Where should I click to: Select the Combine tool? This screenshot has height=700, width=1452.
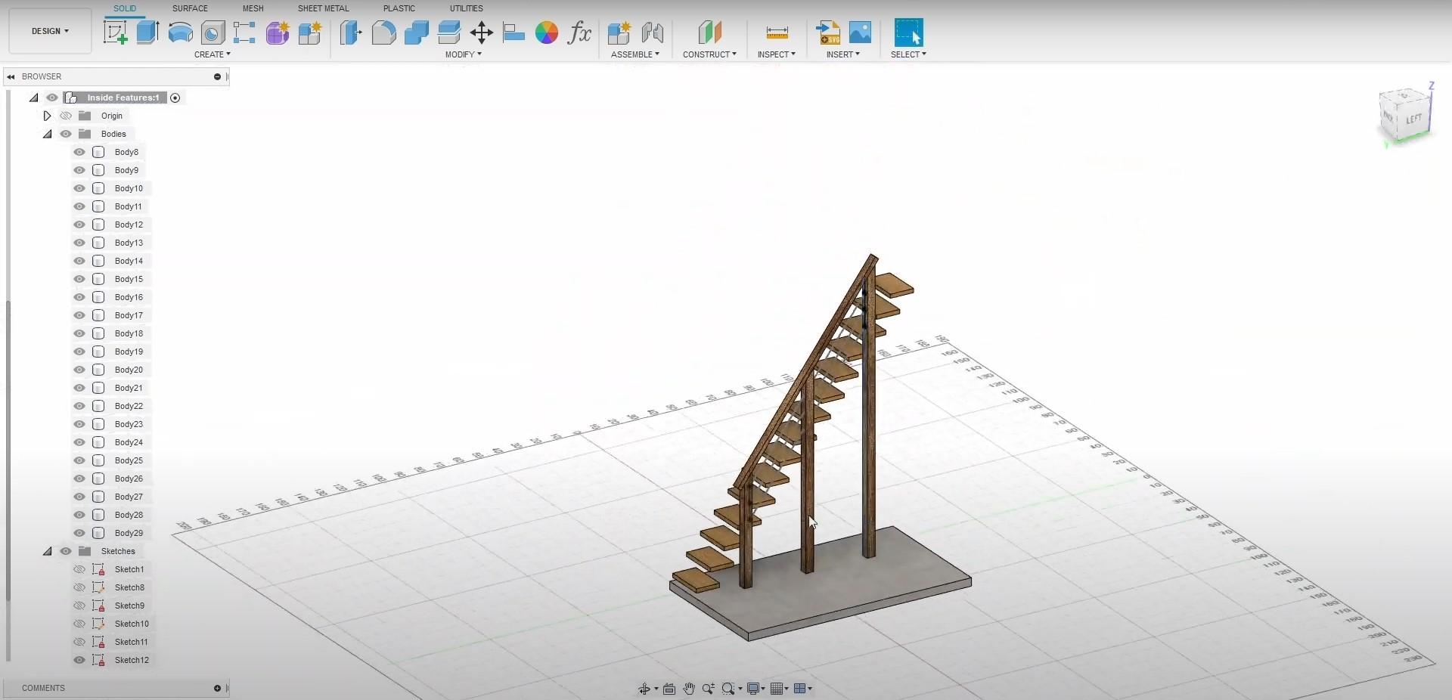tap(416, 33)
